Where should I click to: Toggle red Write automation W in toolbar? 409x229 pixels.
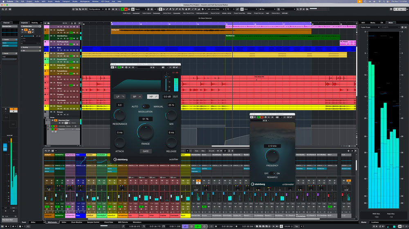126,9
